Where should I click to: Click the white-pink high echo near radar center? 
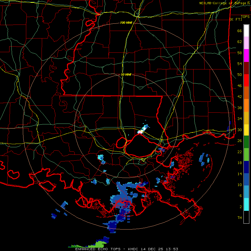140,132
